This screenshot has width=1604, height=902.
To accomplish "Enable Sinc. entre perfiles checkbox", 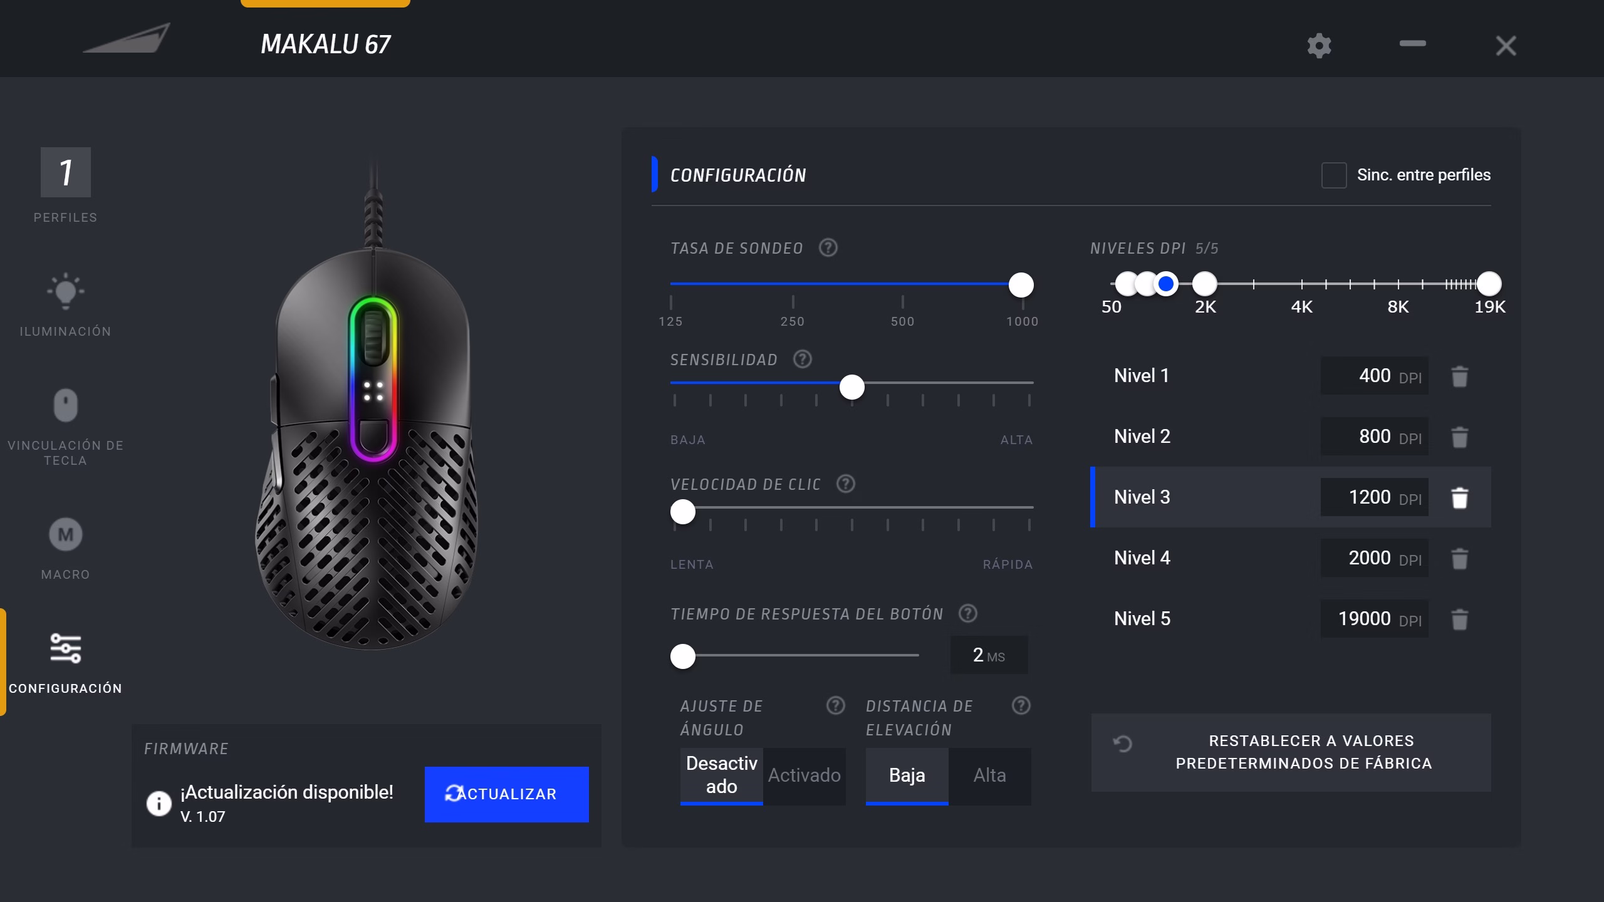I will point(1333,175).
